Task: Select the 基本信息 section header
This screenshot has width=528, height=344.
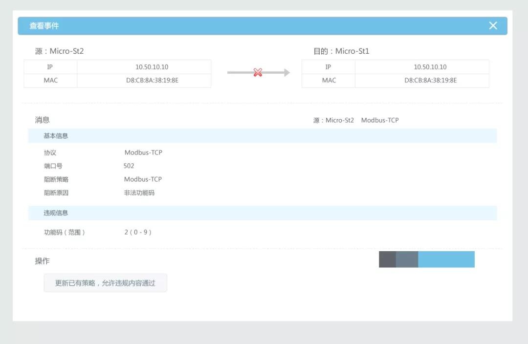Action: click(56, 136)
